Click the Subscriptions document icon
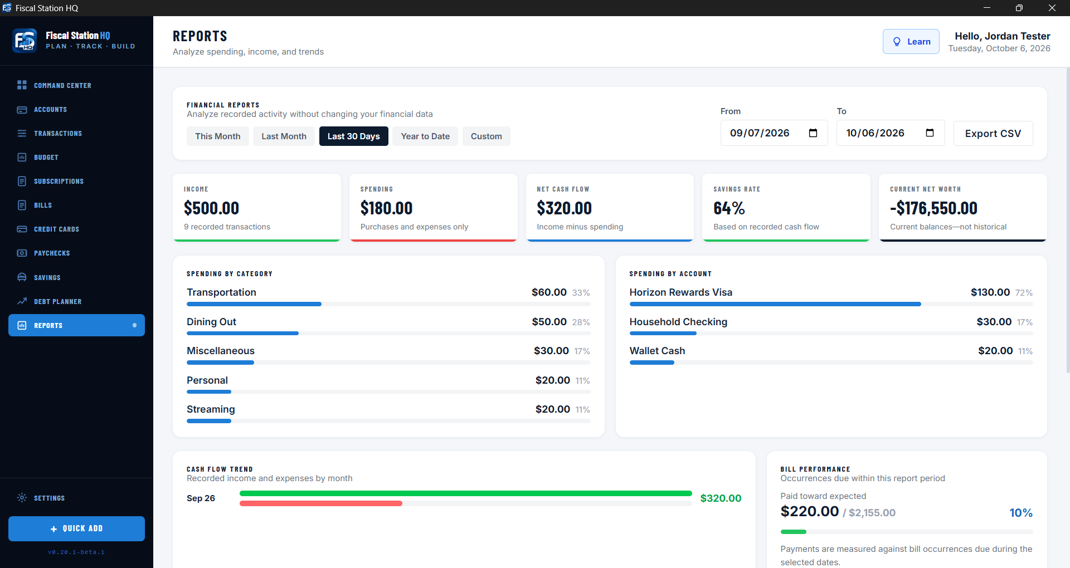The width and height of the screenshot is (1070, 568). (x=22, y=182)
